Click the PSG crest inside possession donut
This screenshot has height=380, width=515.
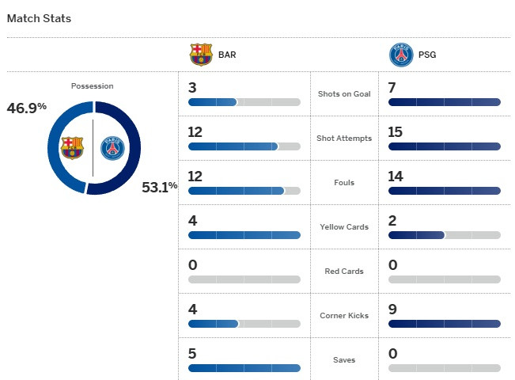[x=113, y=148]
